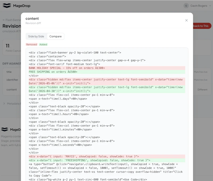This screenshot has height=181, width=213.
Task: Click the MageDrop logo in the header
Action: click(17, 6)
